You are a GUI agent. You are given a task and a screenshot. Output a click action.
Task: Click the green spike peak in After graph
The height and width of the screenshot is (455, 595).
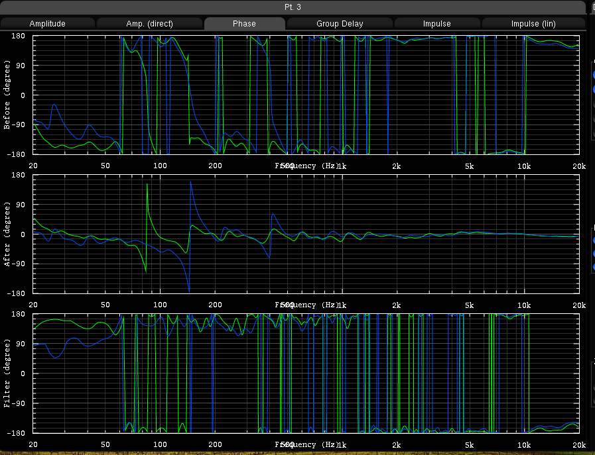click(147, 185)
